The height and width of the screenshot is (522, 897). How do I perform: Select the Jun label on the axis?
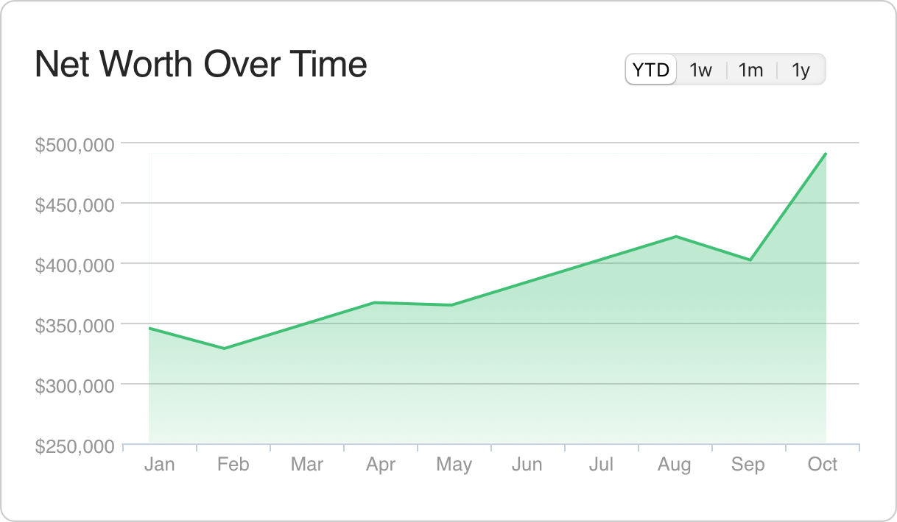click(527, 465)
